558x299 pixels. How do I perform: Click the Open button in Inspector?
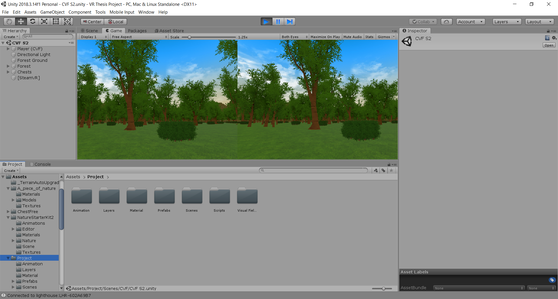point(549,45)
